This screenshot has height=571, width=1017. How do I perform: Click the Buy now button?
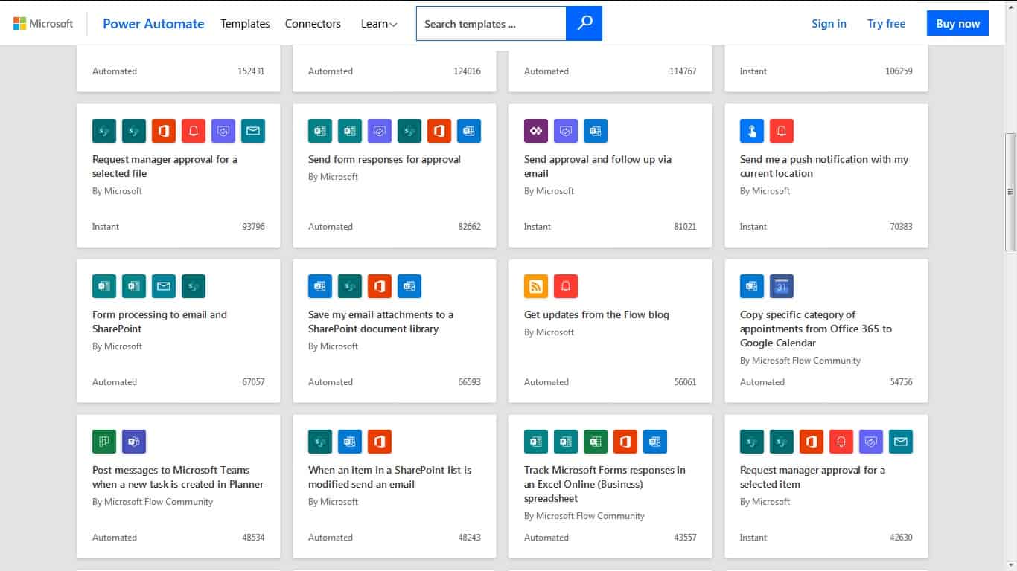[x=957, y=23]
